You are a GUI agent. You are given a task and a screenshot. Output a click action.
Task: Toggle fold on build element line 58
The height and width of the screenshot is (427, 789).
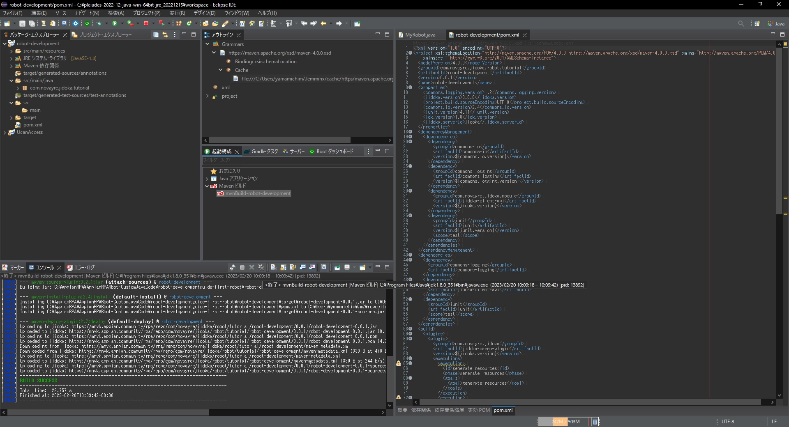[410, 329]
